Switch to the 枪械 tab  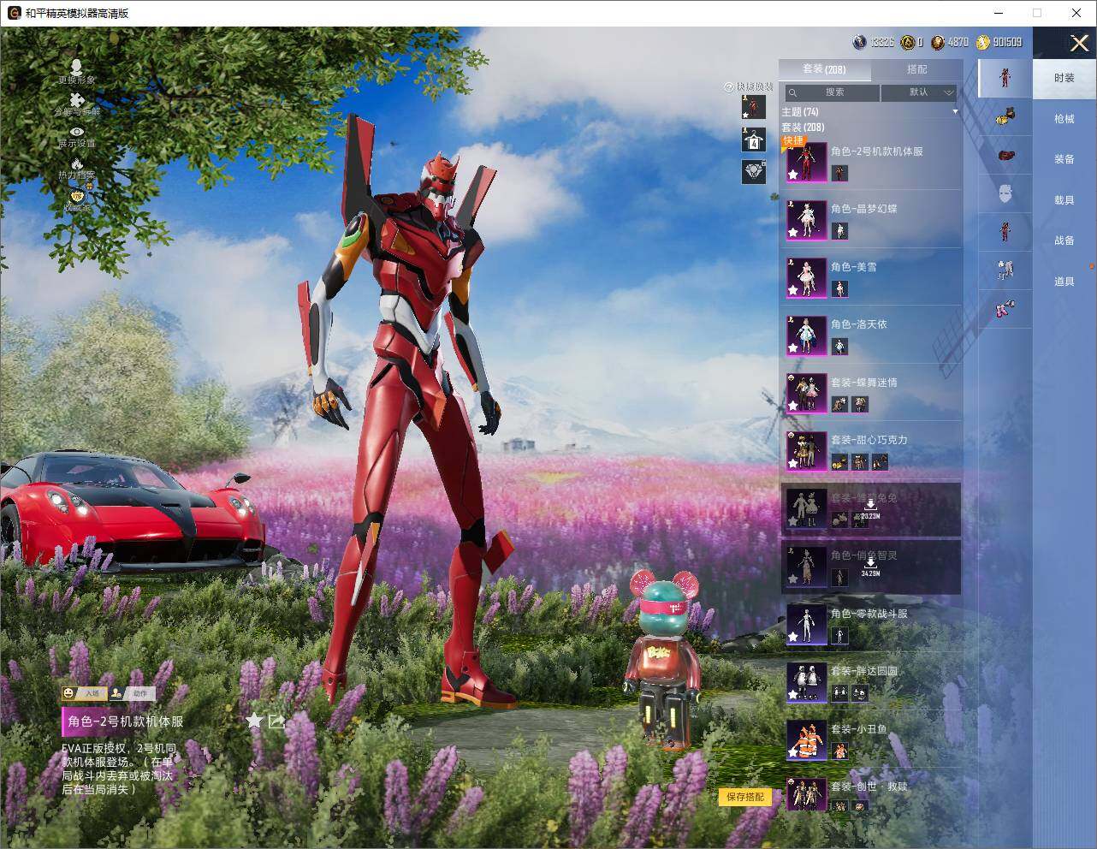click(x=1064, y=119)
